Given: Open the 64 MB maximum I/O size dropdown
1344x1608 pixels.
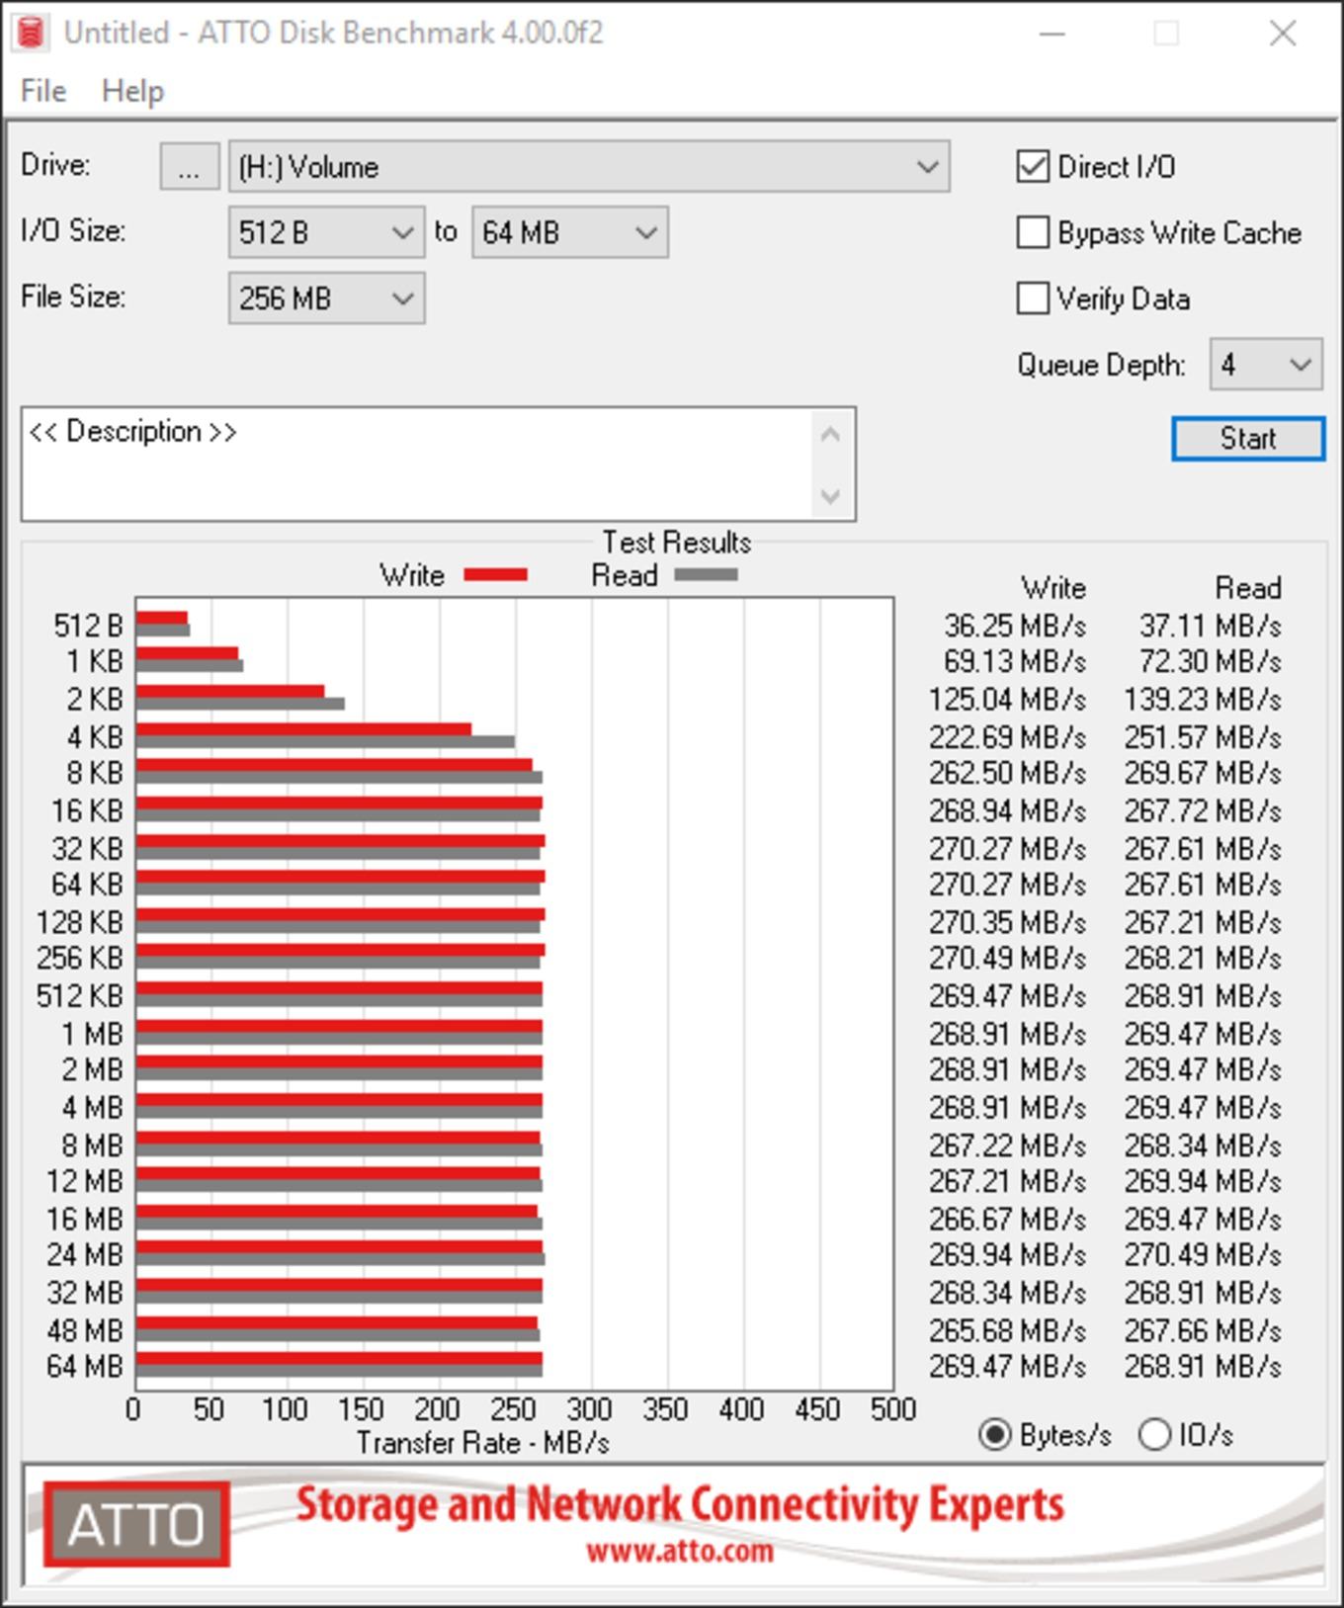Looking at the screenshot, I should click(x=570, y=233).
